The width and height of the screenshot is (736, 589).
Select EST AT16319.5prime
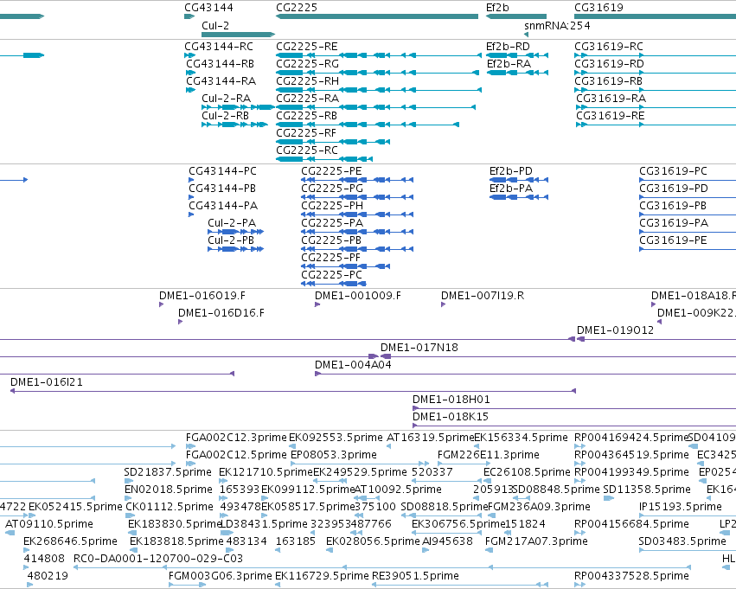click(431, 438)
